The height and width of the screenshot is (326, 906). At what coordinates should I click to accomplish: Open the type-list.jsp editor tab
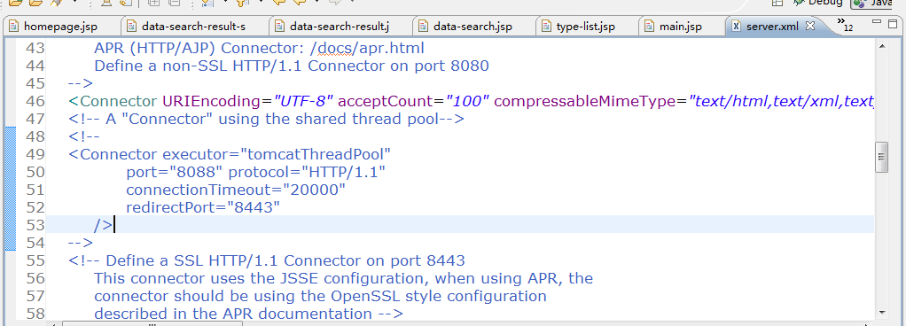click(x=586, y=27)
